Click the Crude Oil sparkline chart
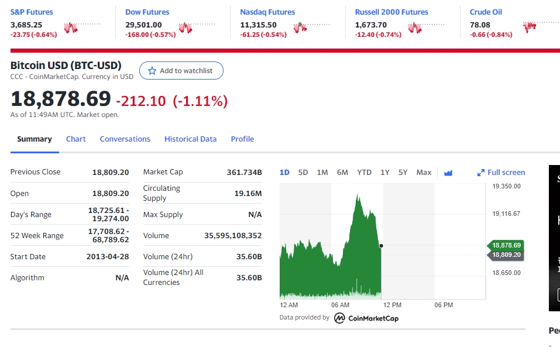 coord(541,28)
